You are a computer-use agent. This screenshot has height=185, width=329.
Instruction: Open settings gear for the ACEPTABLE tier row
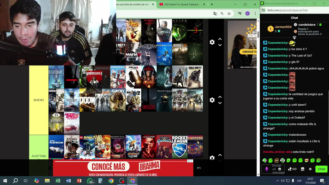212,158
